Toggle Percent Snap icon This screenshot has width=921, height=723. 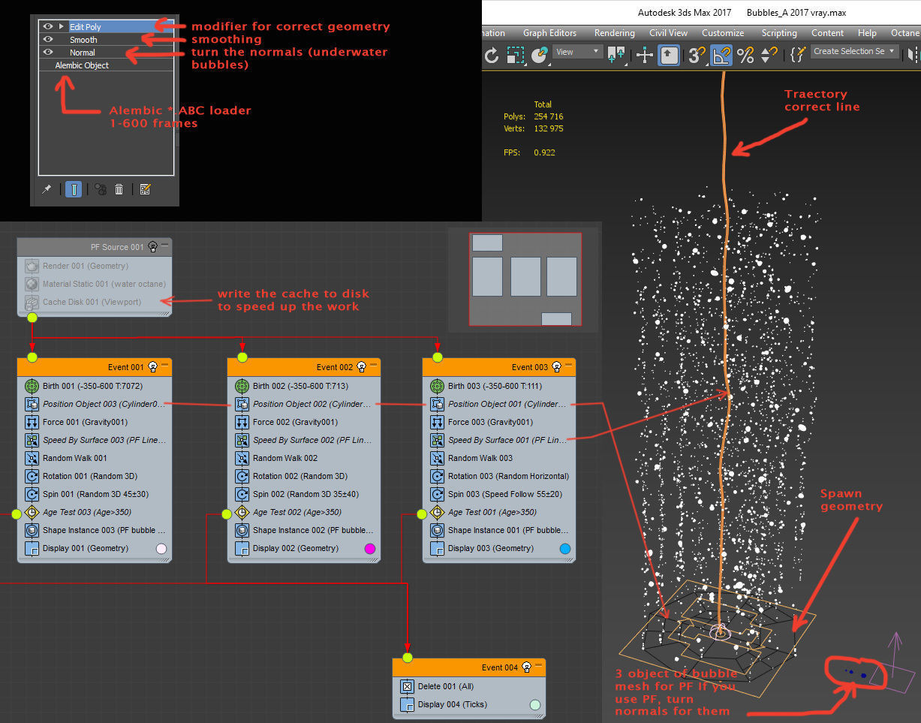coord(745,55)
